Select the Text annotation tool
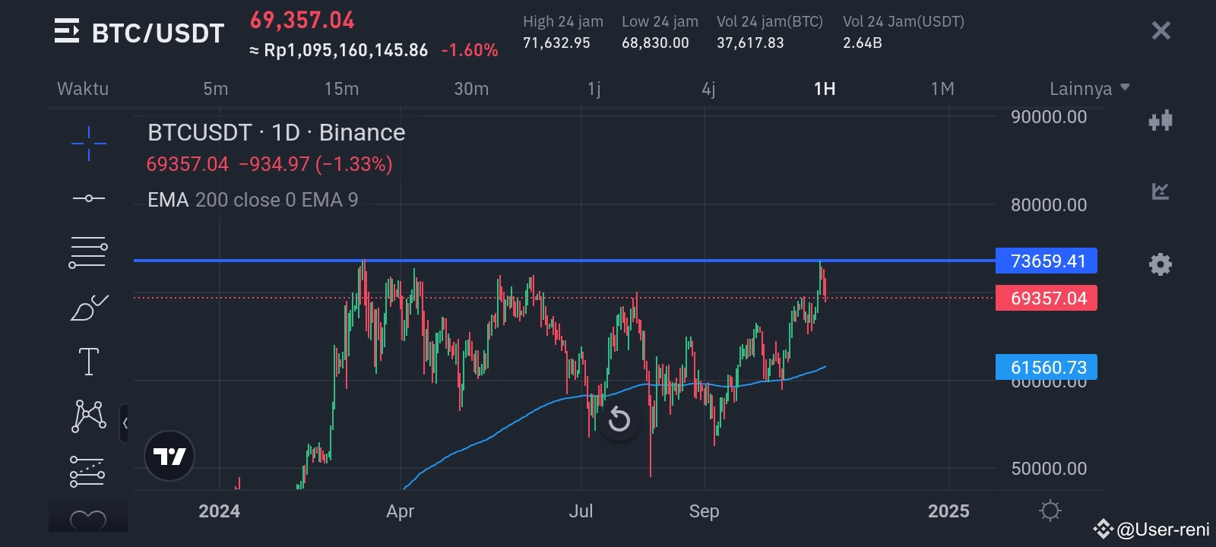The height and width of the screenshot is (547, 1216). coord(89,362)
